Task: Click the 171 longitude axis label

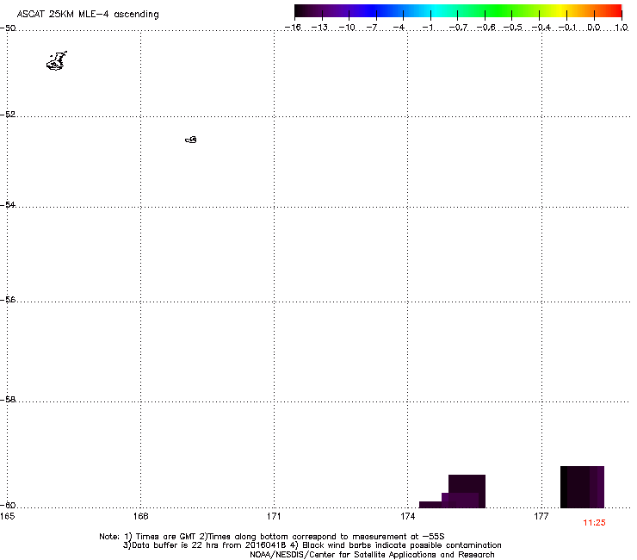Action: 274,516
